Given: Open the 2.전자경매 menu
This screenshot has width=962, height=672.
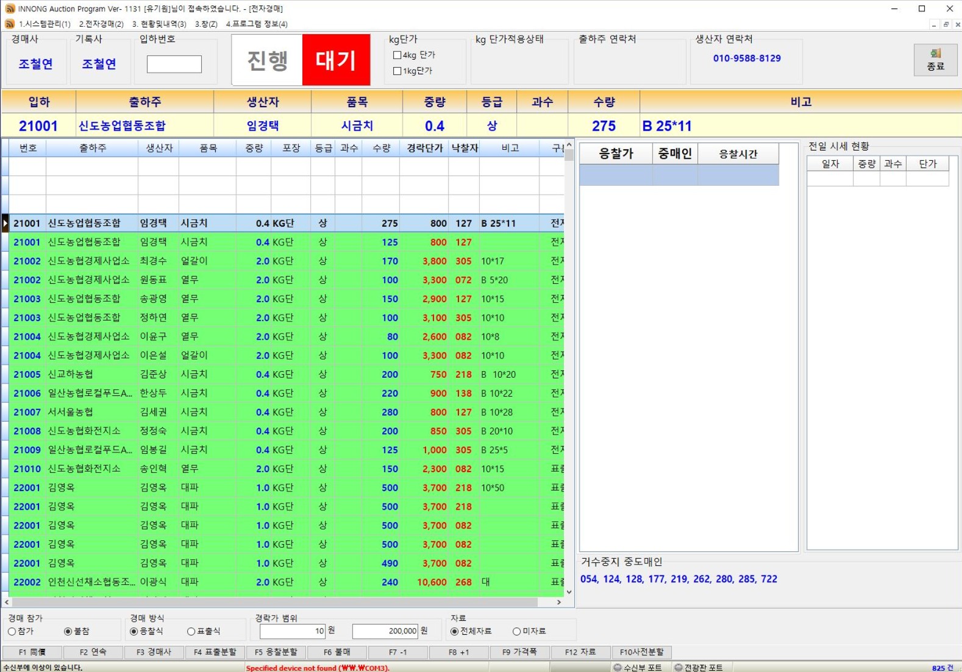Looking at the screenshot, I should (101, 24).
